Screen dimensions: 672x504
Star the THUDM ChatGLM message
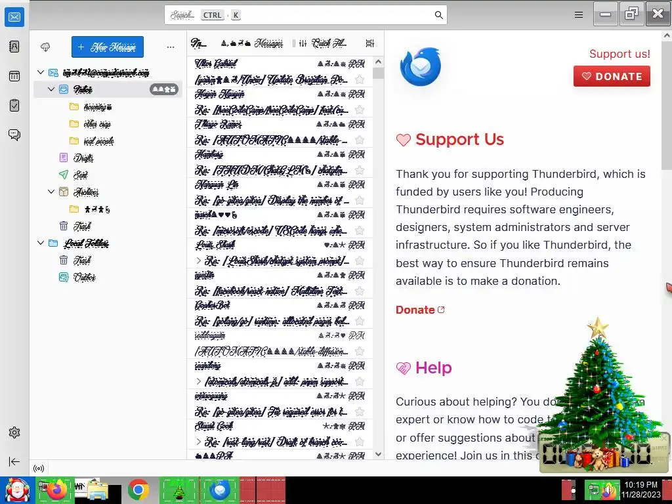360,170
